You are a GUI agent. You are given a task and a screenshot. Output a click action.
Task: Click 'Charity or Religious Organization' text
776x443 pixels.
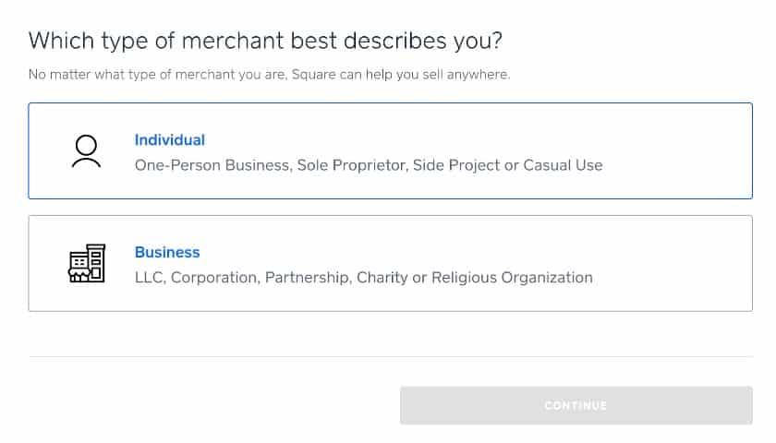point(475,278)
